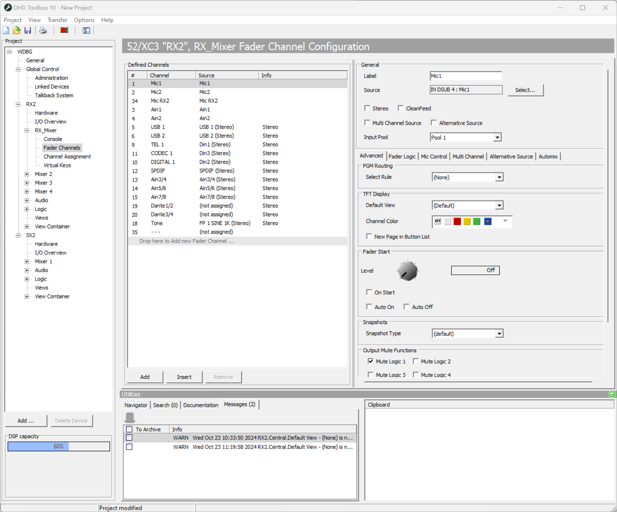Enable the Stereo checkbox for Mic1
Viewport: 617px width, 512px height.
(368, 108)
